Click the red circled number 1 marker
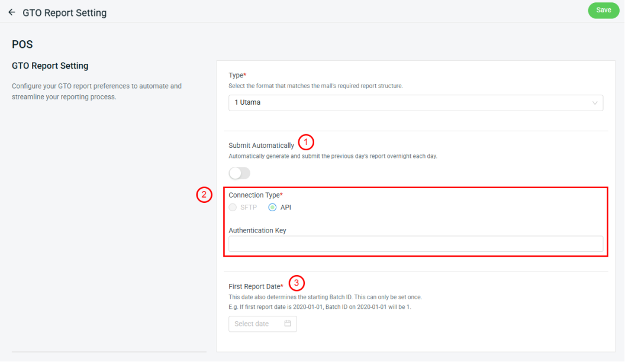Screen dimensions: 625x362 click(306, 142)
